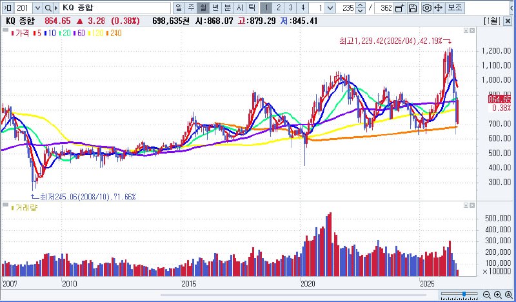Click the bar count field showing 235

346,8
